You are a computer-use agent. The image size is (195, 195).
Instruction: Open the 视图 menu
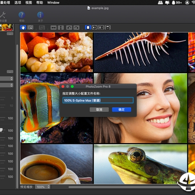pos(29,3)
